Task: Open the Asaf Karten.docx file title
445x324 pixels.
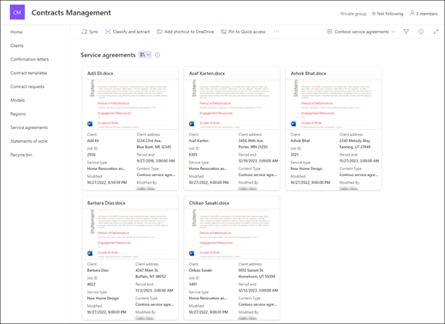Action: click(x=207, y=74)
